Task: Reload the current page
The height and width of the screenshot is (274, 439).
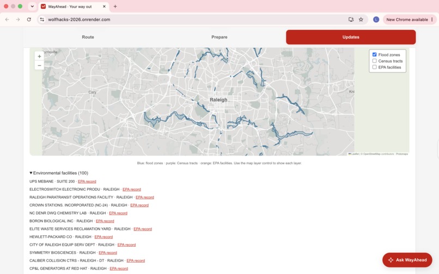Action: pyautogui.click(x=29, y=20)
